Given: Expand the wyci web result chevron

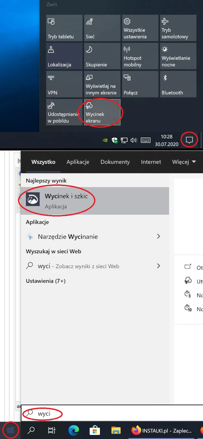Looking at the screenshot, I should click(x=159, y=266).
